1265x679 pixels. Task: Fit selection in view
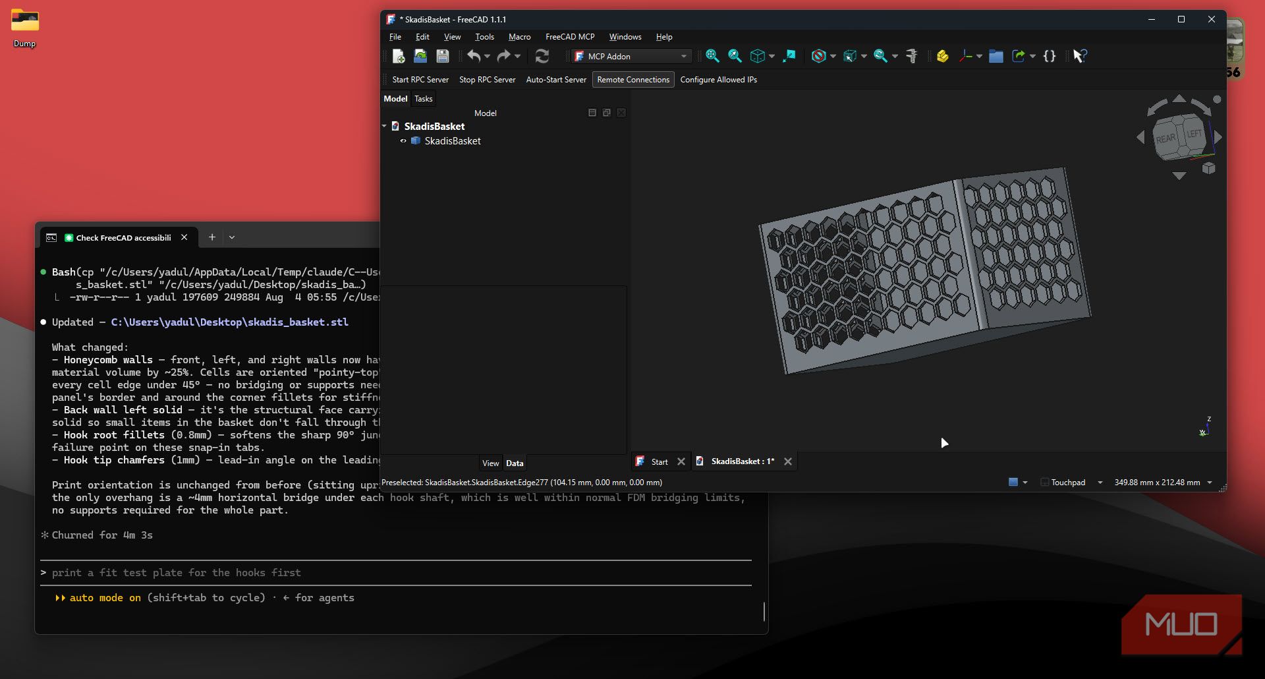tap(735, 57)
